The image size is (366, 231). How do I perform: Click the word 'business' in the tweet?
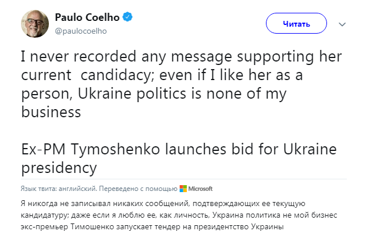51,112
